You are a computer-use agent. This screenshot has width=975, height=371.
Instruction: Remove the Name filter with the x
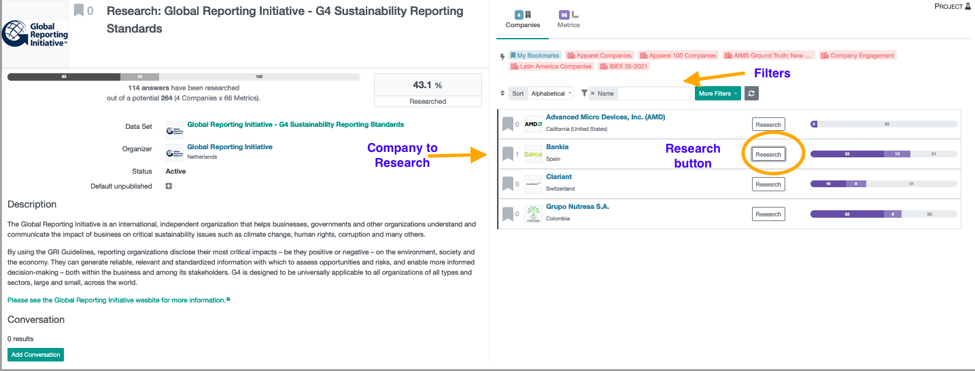[x=592, y=94]
